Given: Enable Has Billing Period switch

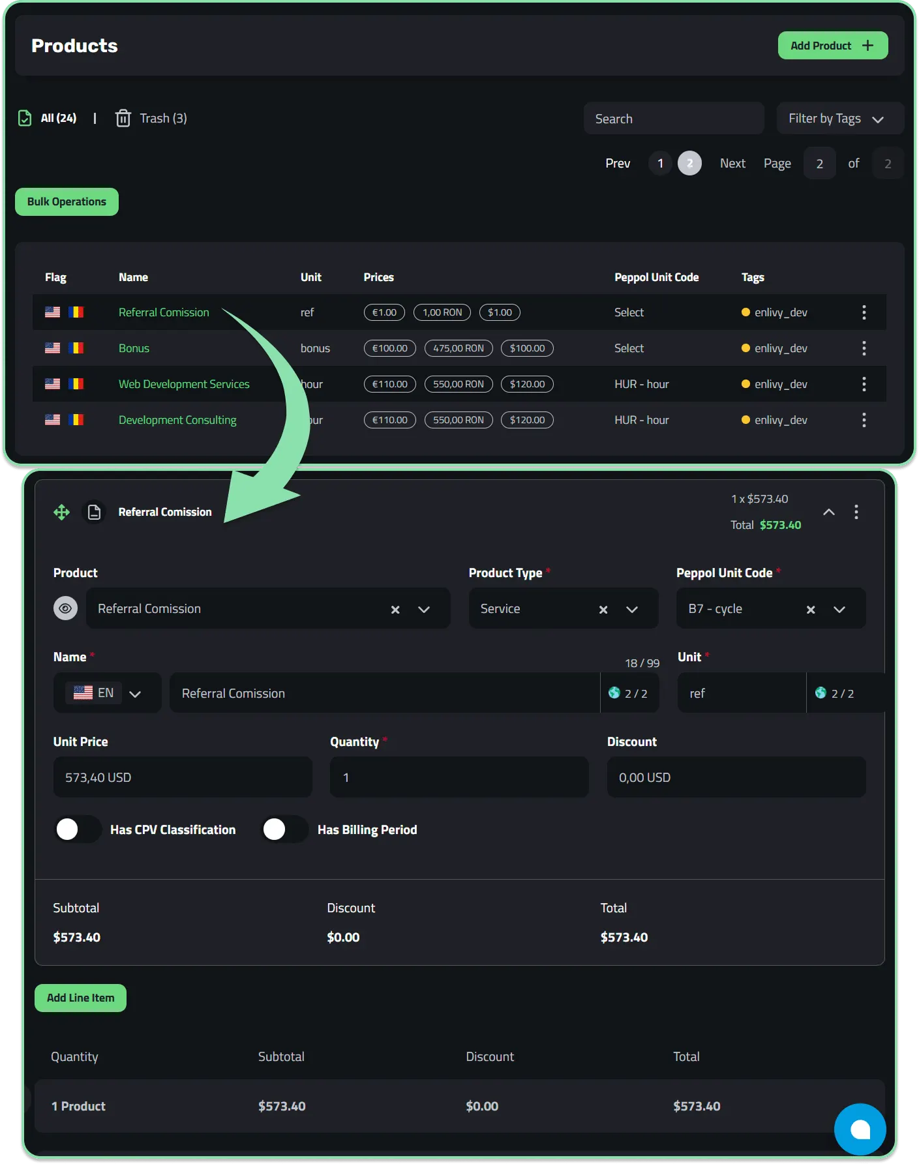Looking at the screenshot, I should (284, 829).
